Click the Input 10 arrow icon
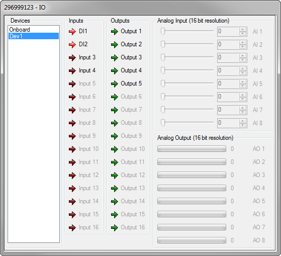Screen dimensions: 281x256 pos(72,149)
